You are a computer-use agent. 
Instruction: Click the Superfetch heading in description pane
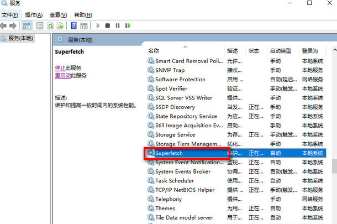69,51
